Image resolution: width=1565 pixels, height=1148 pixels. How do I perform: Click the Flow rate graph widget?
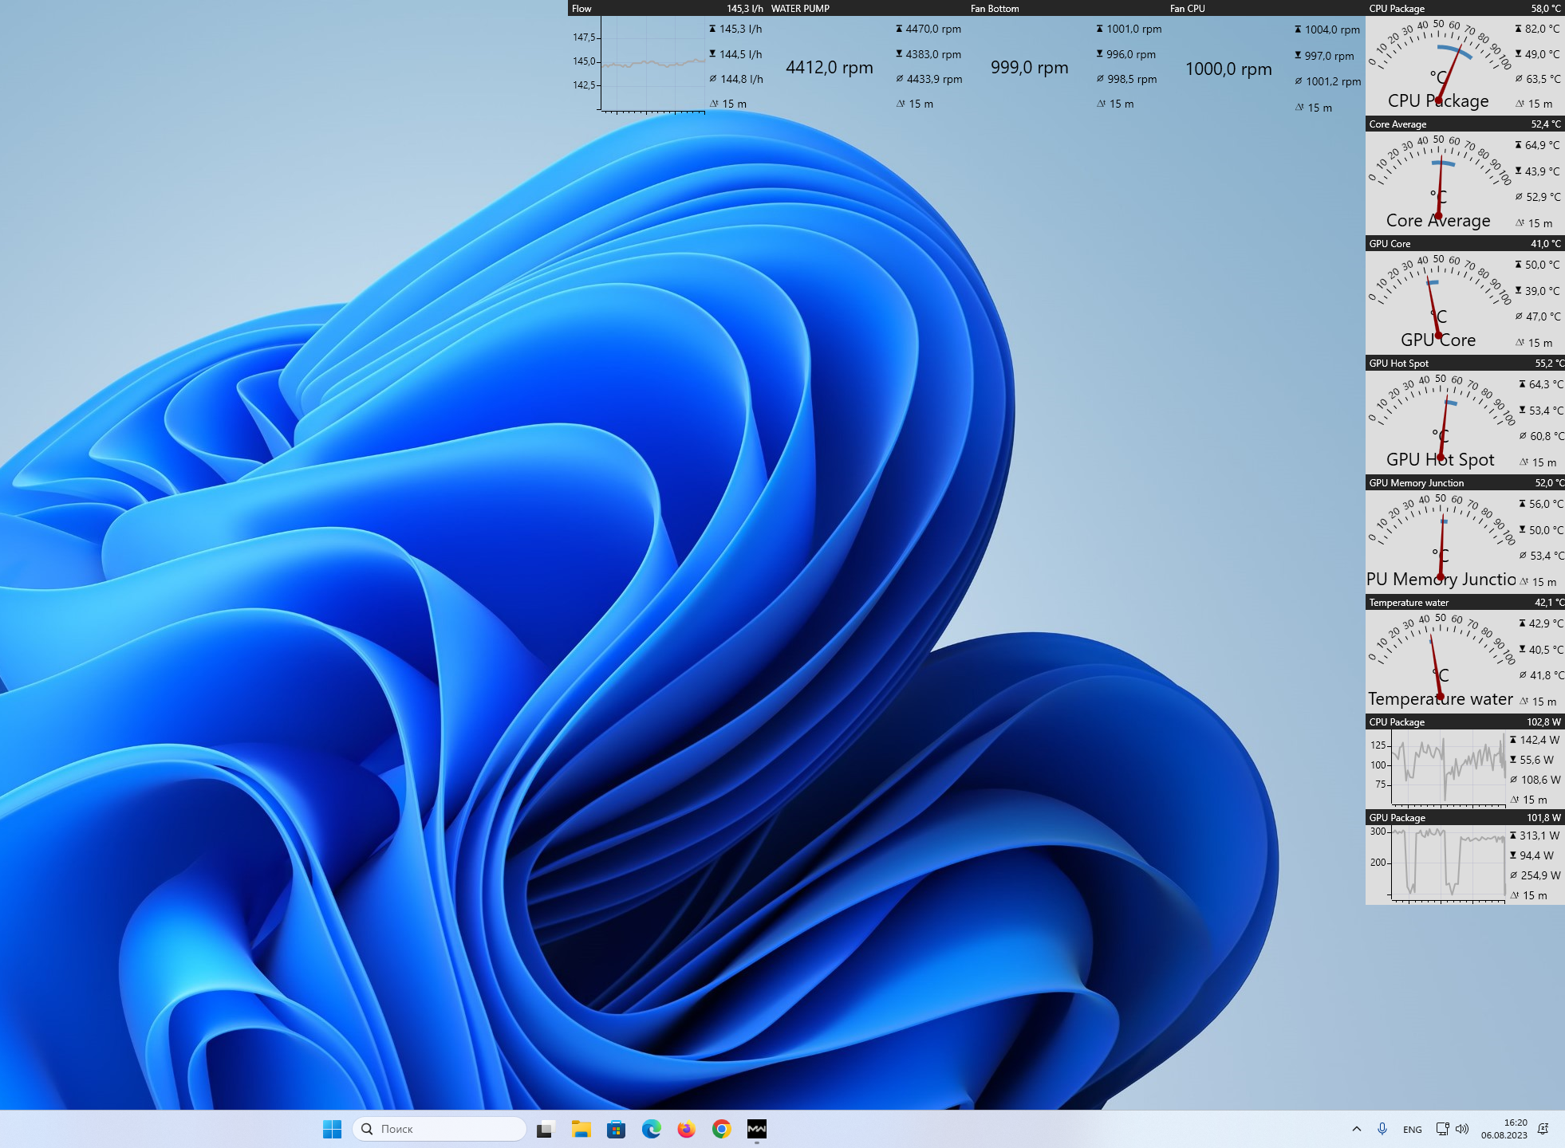tap(652, 64)
